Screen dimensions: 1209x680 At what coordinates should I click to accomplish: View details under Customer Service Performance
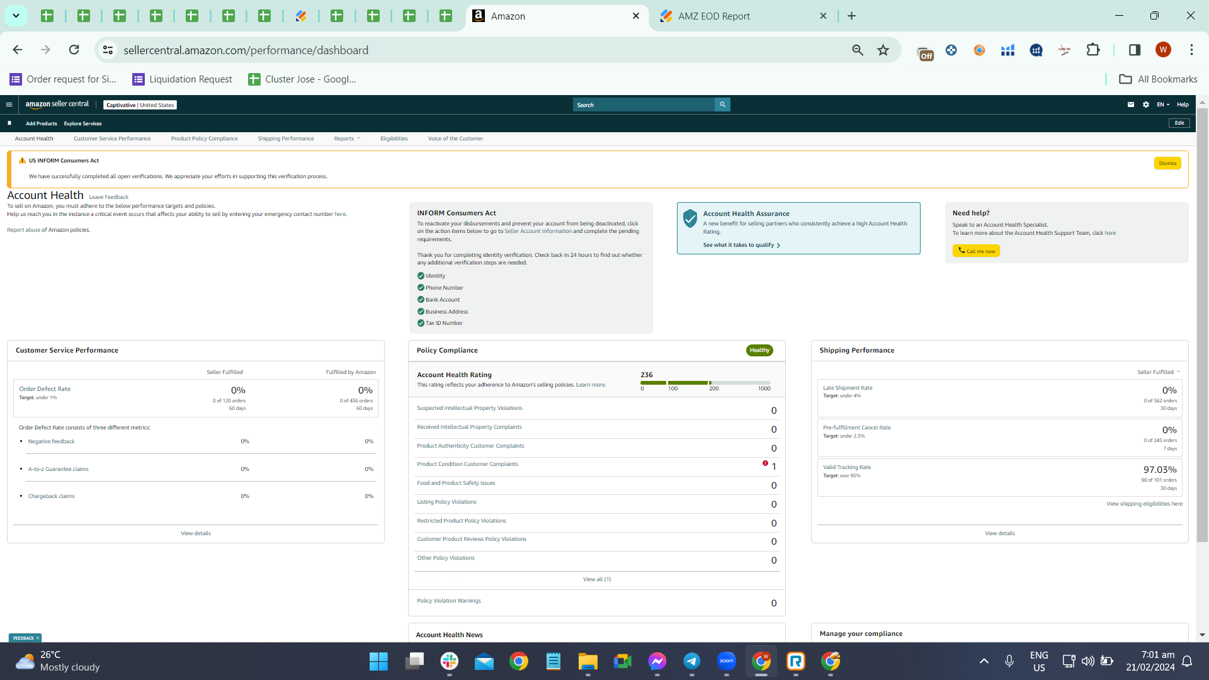(196, 533)
